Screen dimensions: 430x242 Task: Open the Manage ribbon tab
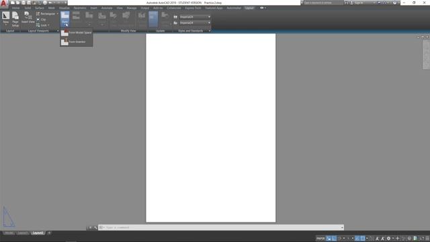click(x=132, y=8)
